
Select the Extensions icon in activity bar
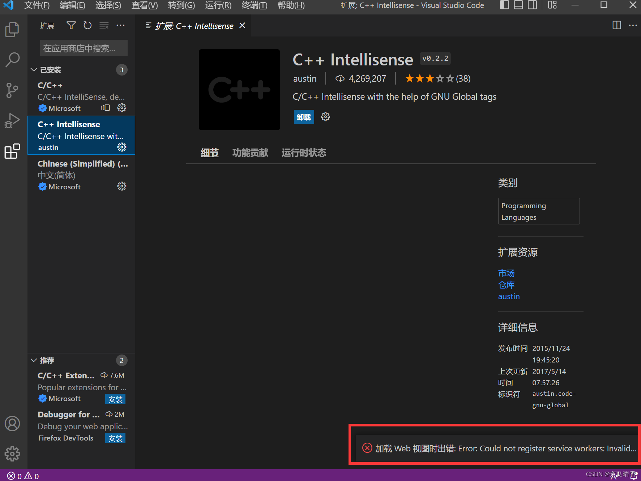coord(12,151)
